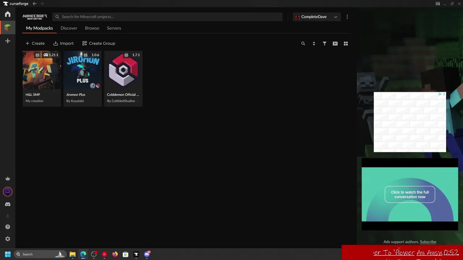Open the downloads arrow icon in the sidebar

(8, 216)
